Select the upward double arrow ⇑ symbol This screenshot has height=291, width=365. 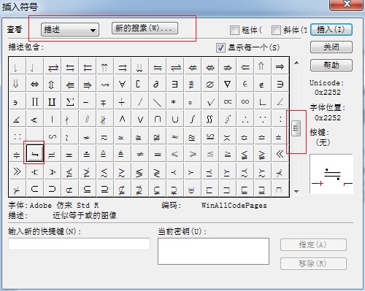click(x=263, y=66)
